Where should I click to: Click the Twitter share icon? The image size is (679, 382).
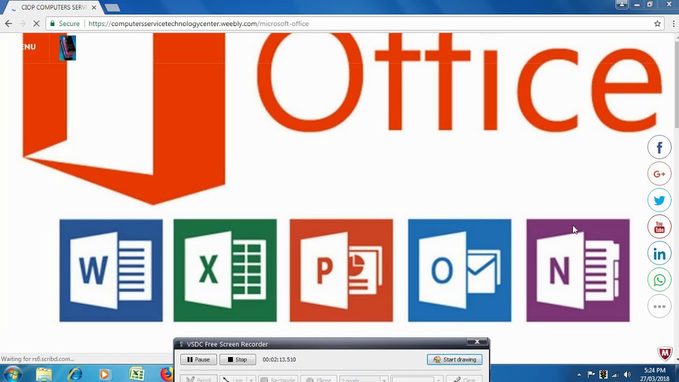[x=659, y=201]
